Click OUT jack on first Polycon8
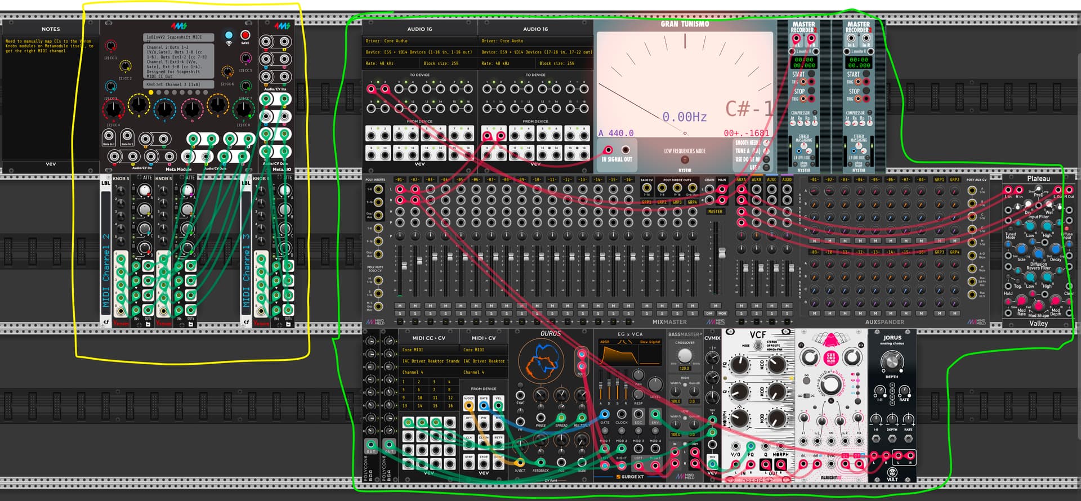This screenshot has height=501, width=1081. pos(371,445)
